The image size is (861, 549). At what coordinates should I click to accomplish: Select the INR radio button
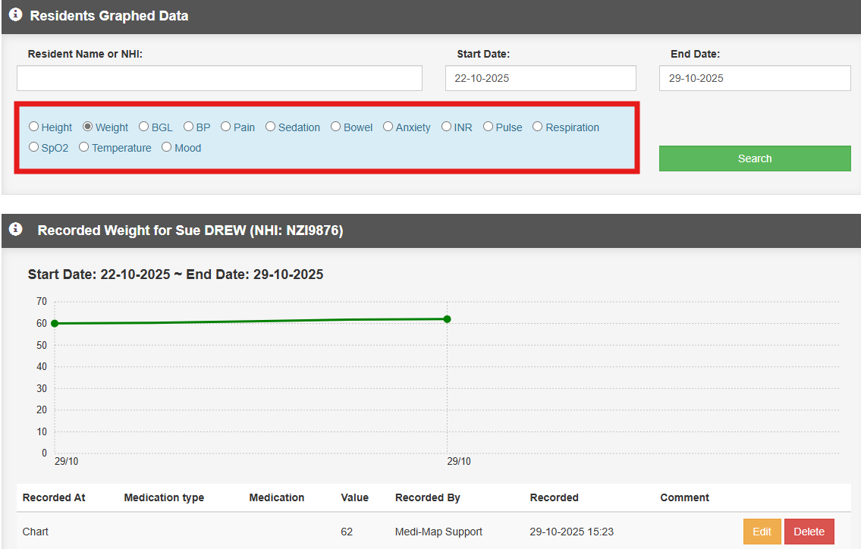[x=447, y=127]
